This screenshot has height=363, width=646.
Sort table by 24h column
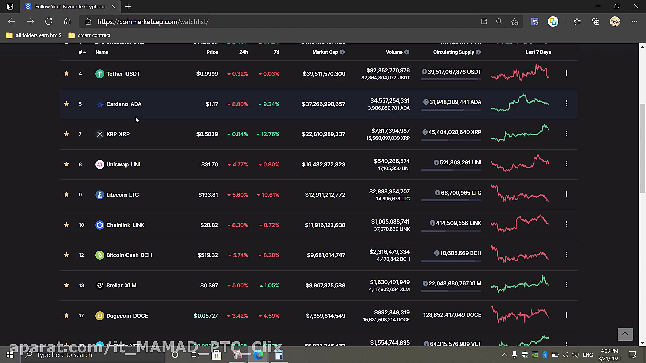tap(243, 52)
